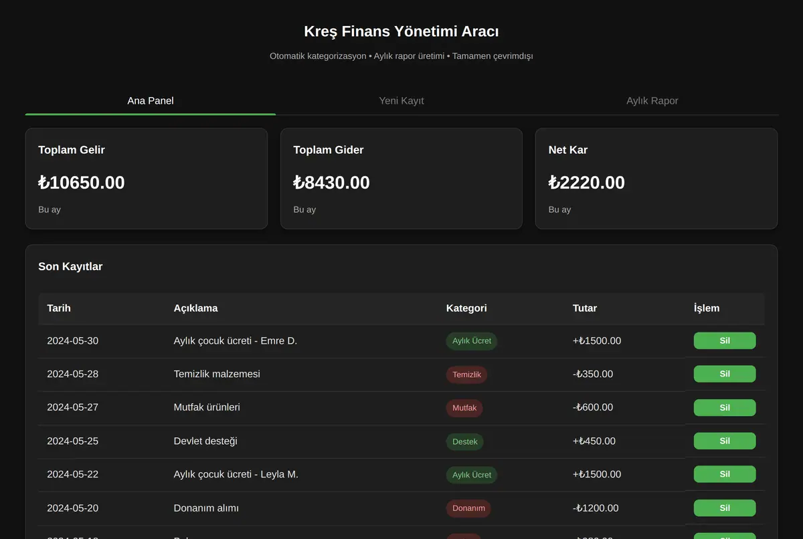The image size is (803, 539).
Task: Open the Aylık Rapor tab
Action: 652,100
